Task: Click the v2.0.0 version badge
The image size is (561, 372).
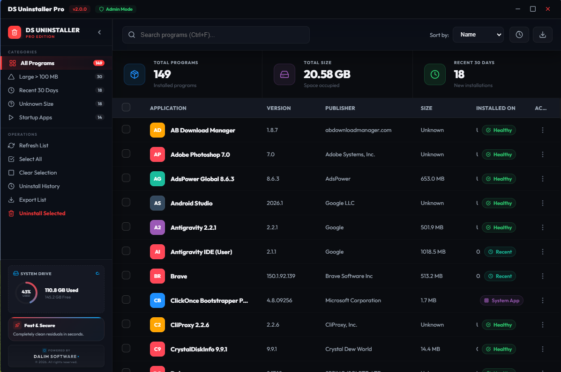Action: click(79, 9)
